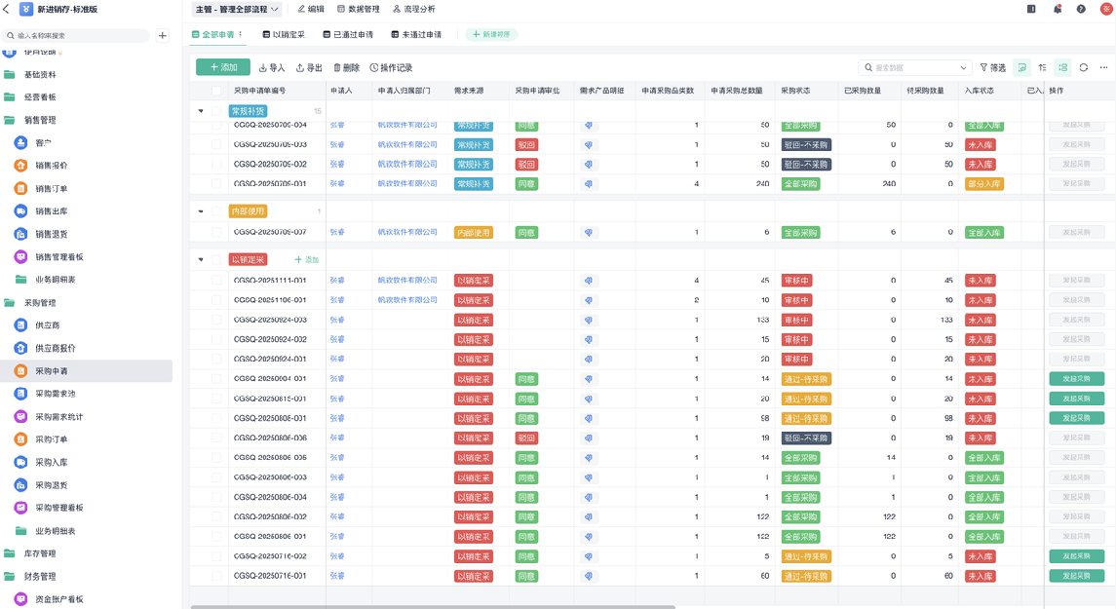This screenshot has width=1116, height=609.
Task: Switch to the 未通过申请 tab
Action: pyautogui.click(x=416, y=34)
